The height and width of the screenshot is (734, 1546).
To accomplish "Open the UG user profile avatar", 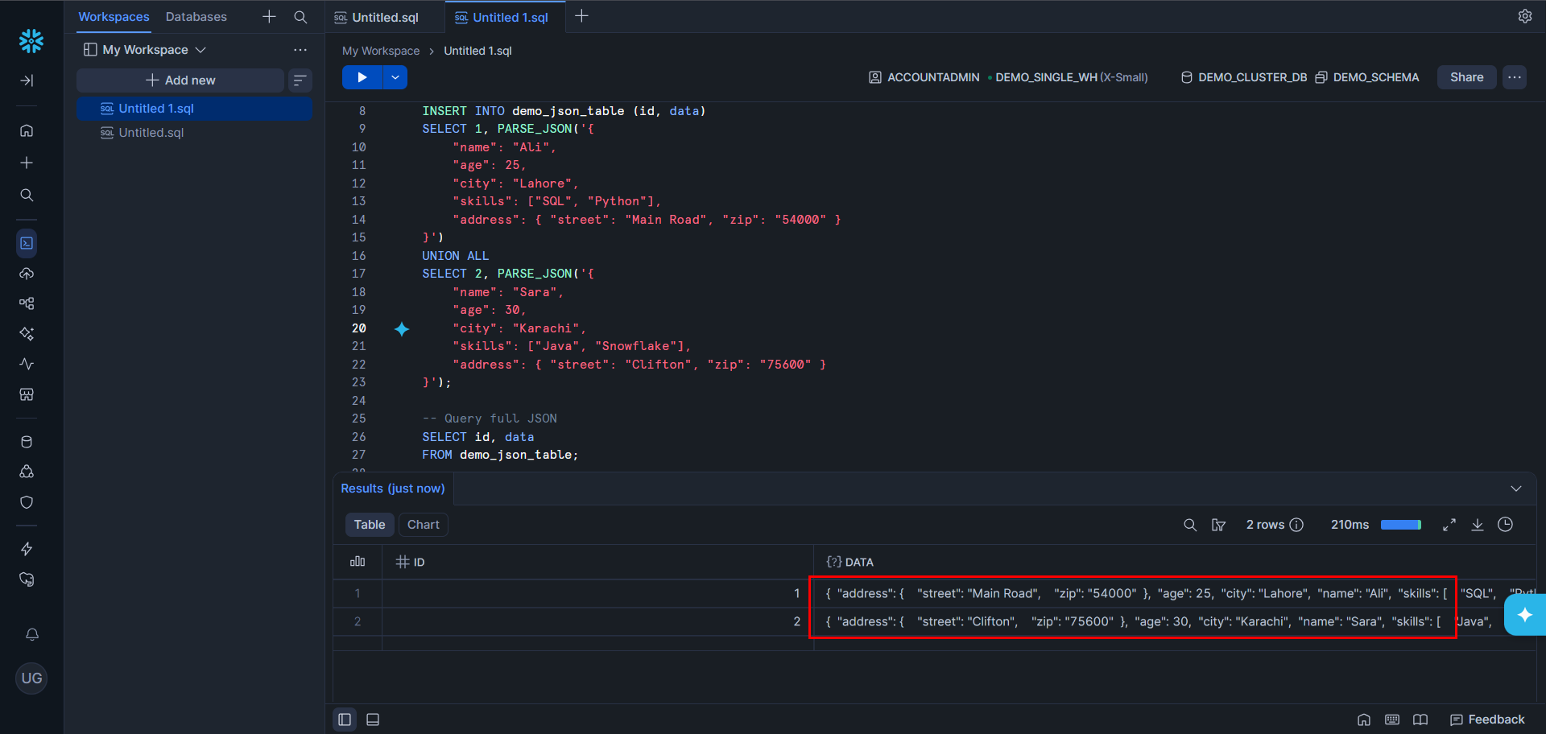I will click(31, 678).
